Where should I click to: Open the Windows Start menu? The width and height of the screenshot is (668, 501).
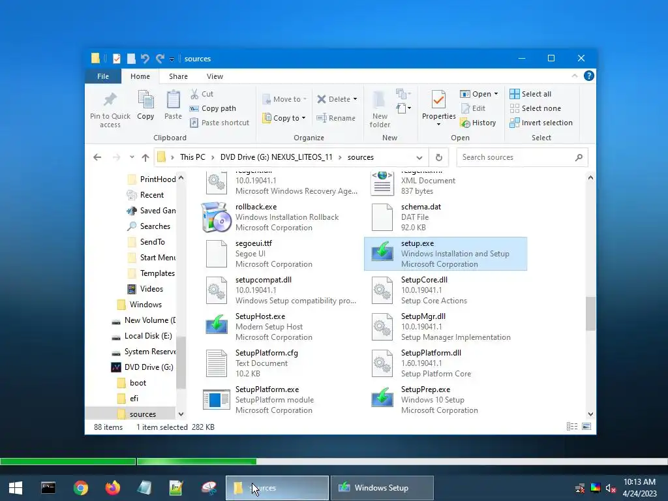pos(16,488)
